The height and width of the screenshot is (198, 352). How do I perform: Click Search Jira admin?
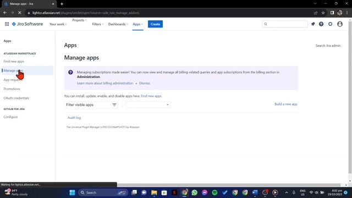pos(328,46)
